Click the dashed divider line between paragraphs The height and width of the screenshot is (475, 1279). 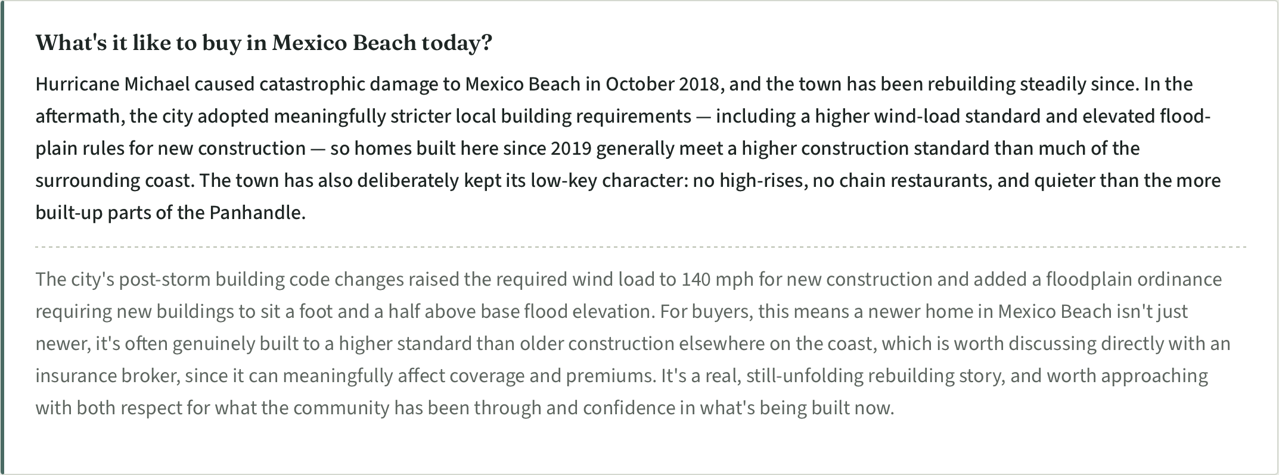[641, 246]
